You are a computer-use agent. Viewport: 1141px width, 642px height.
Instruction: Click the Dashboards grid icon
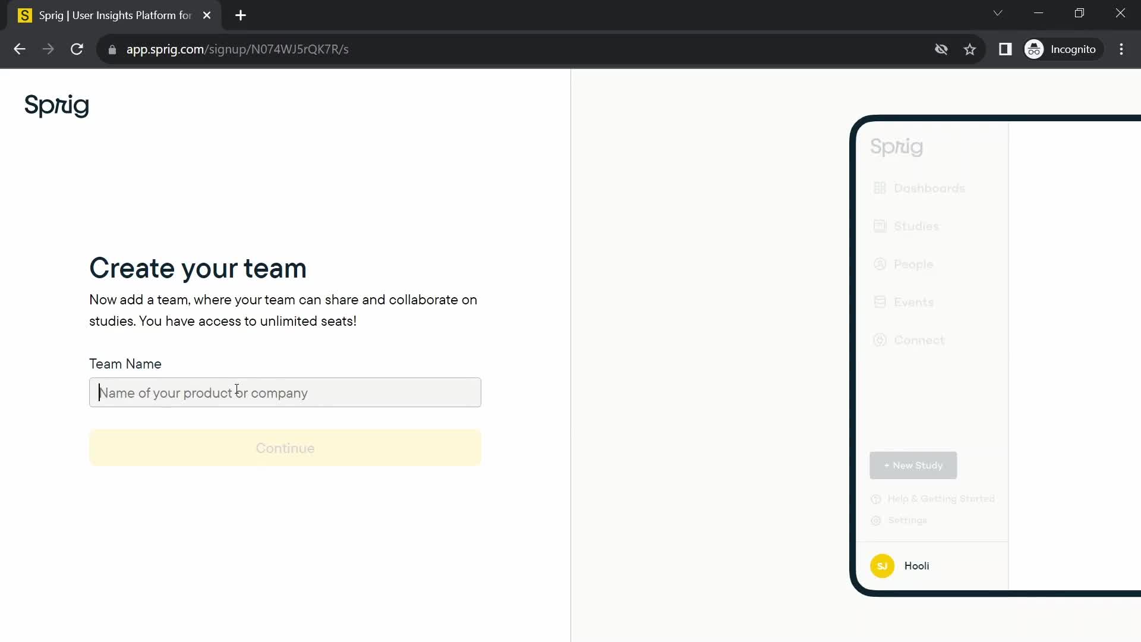[880, 188]
